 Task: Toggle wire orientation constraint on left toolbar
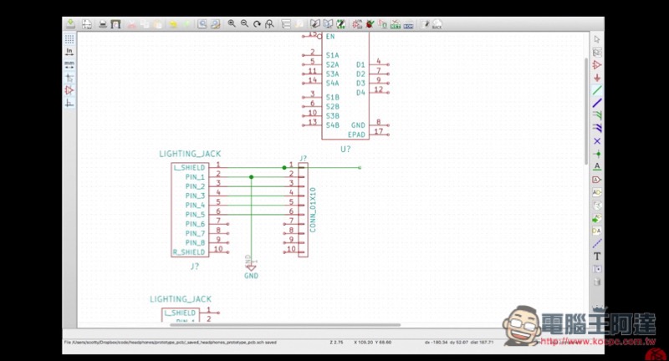tap(69, 103)
